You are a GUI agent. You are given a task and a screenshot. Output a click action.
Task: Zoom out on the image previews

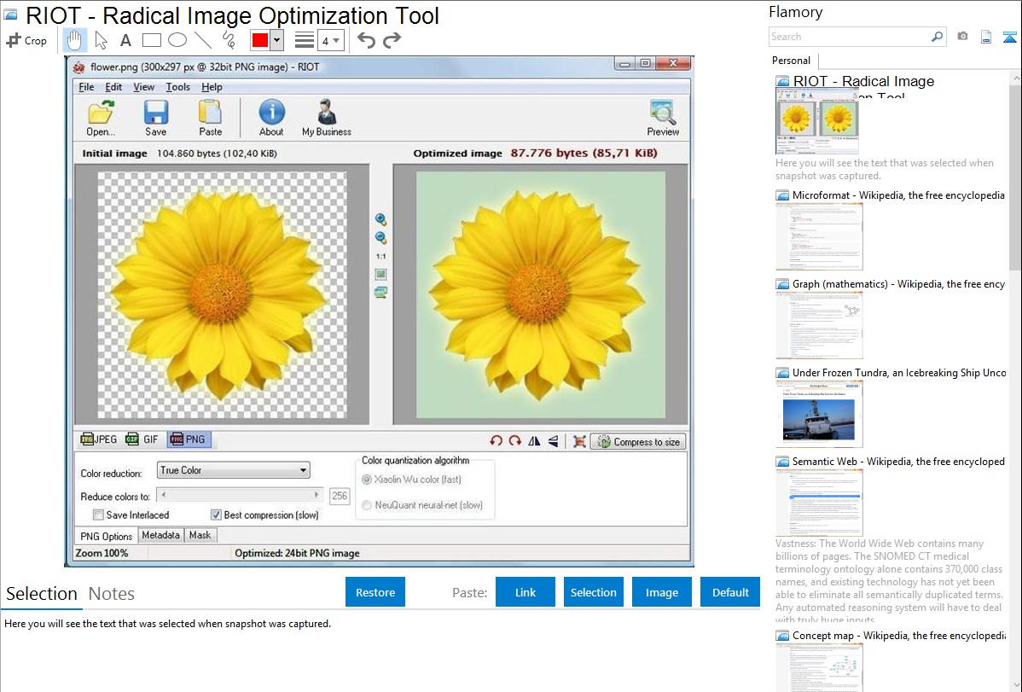tap(380, 238)
